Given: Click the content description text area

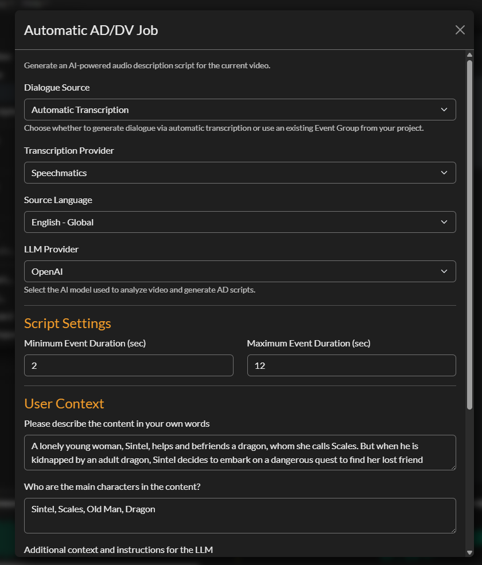Looking at the screenshot, I should click(240, 453).
